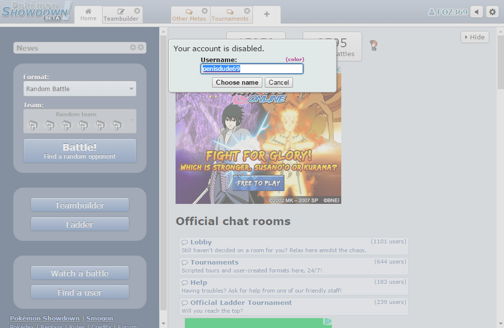Click the right page scrollbar up arrow
Image resolution: width=504 pixels, height=328 pixels.
pyautogui.click(x=501, y=32)
